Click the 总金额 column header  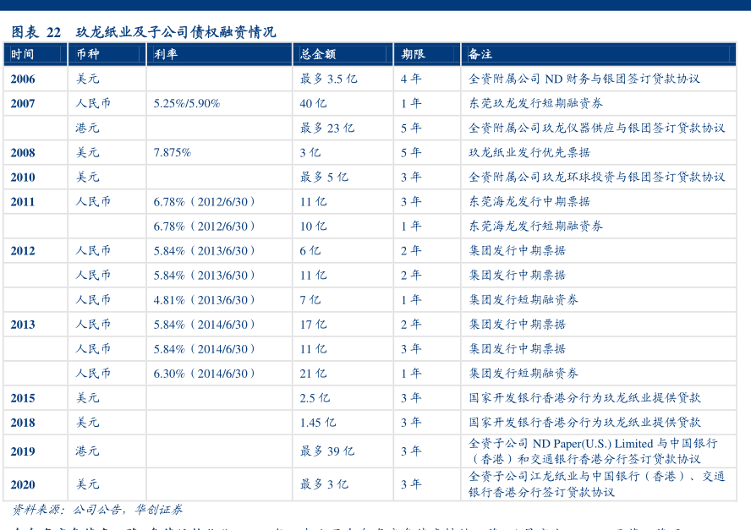coord(318,54)
